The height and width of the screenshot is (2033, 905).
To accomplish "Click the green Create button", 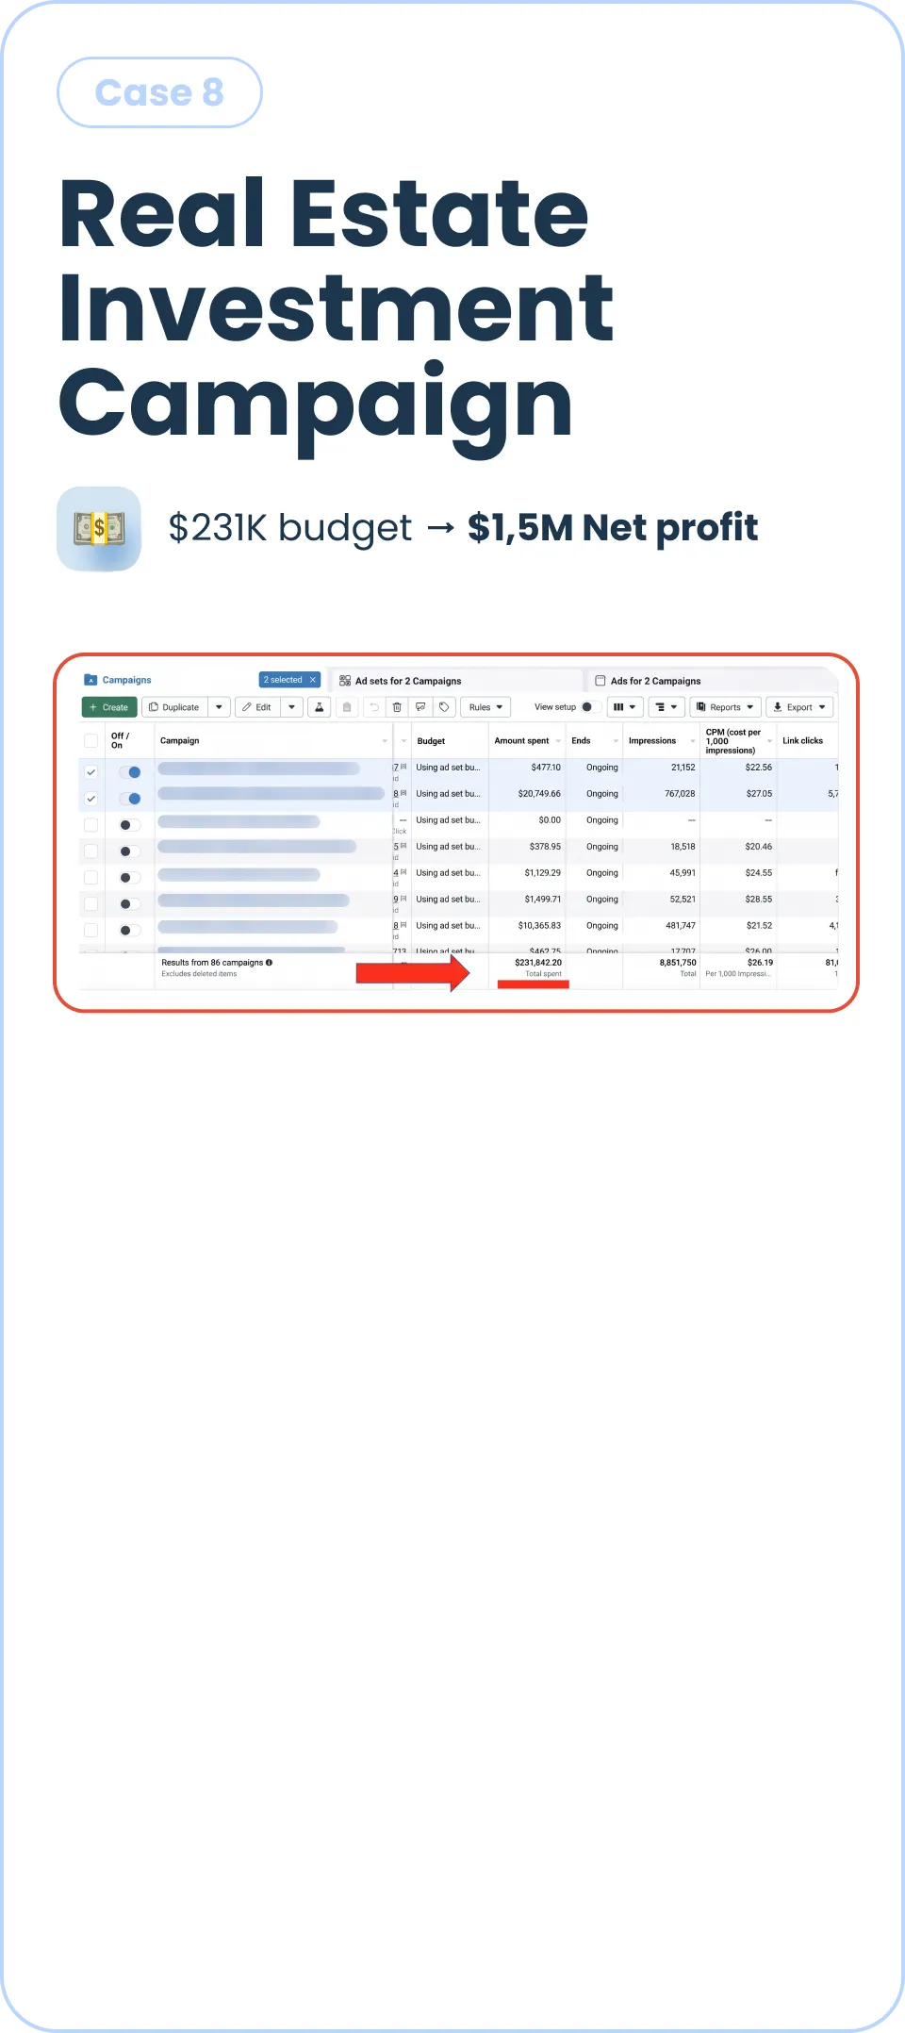I will click(109, 707).
